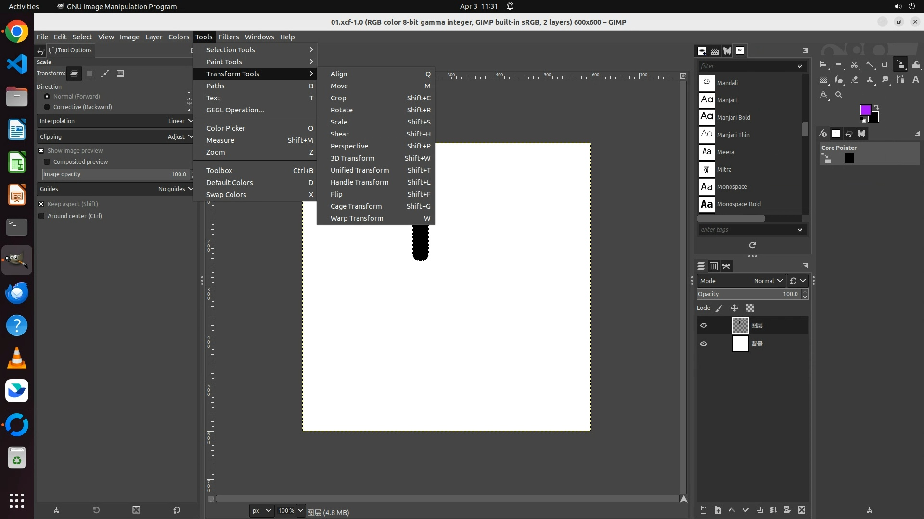Image resolution: width=924 pixels, height=519 pixels.
Task: Toggle the Around center (Ctrl) checkbox
Action: [x=41, y=216]
